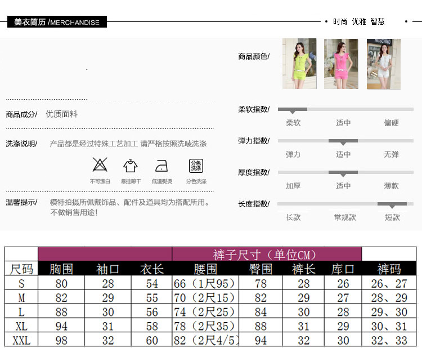Click the low-temperature iron care icon

(162, 166)
